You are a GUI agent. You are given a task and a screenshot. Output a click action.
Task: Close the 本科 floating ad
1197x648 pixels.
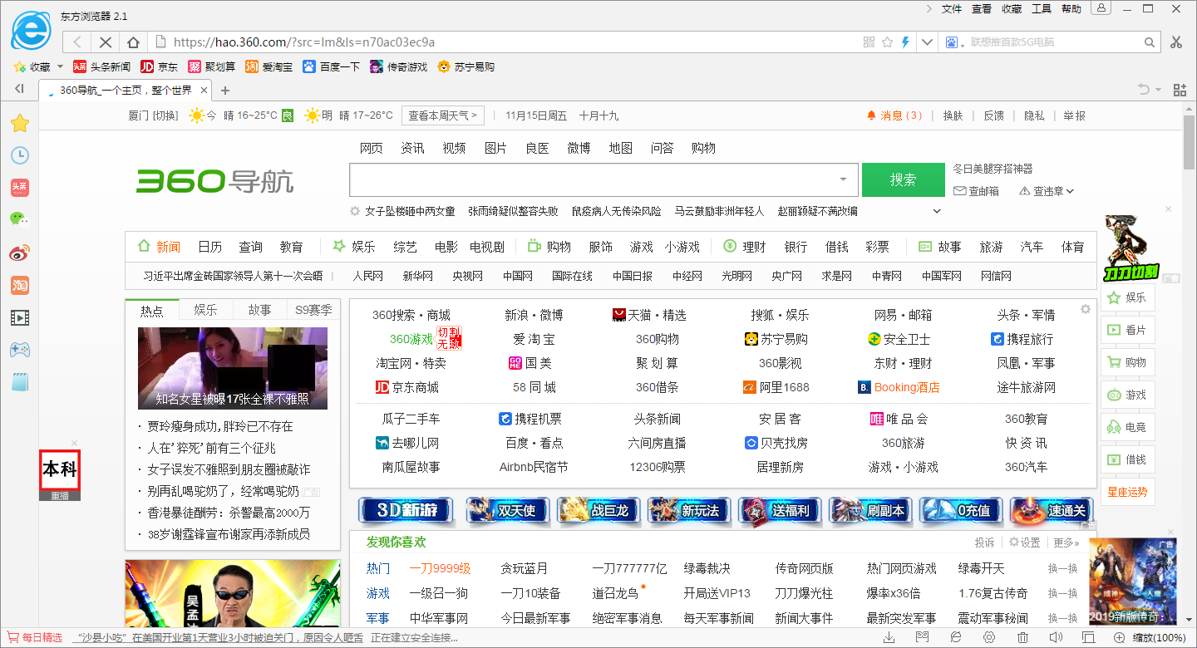pos(75,443)
